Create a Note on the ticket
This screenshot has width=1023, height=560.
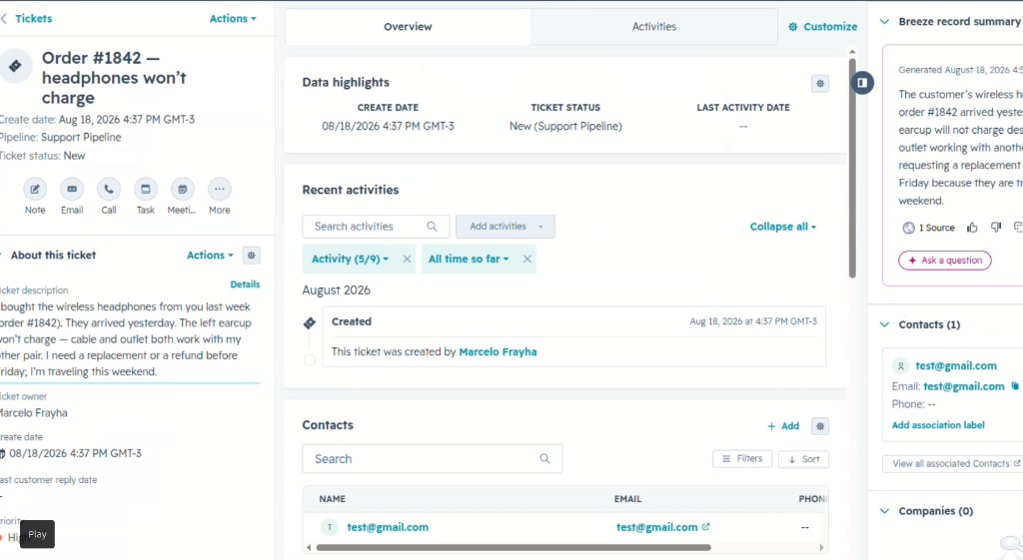(x=35, y=189)
